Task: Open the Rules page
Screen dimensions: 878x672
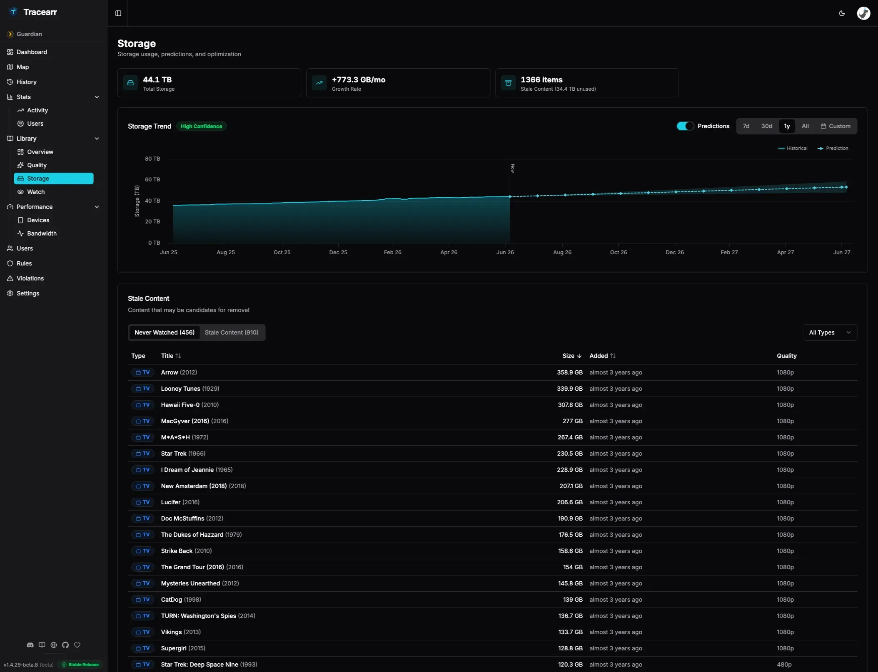Action: [x=53, y=263]
